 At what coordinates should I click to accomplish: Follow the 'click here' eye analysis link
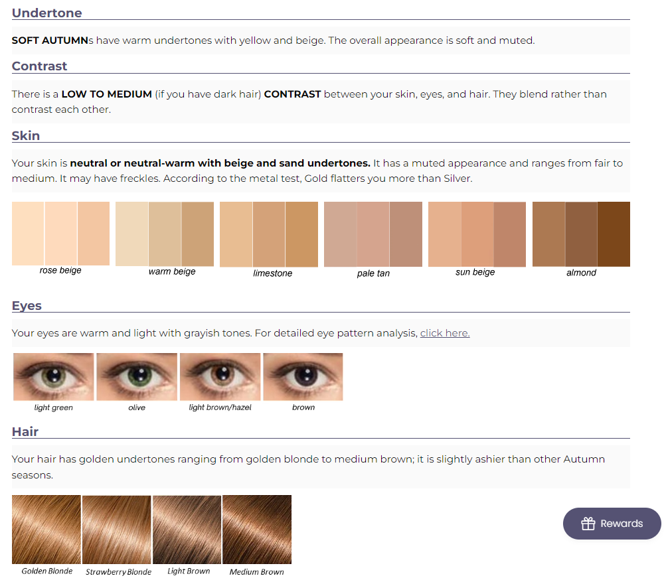click(x=445, y=333)
